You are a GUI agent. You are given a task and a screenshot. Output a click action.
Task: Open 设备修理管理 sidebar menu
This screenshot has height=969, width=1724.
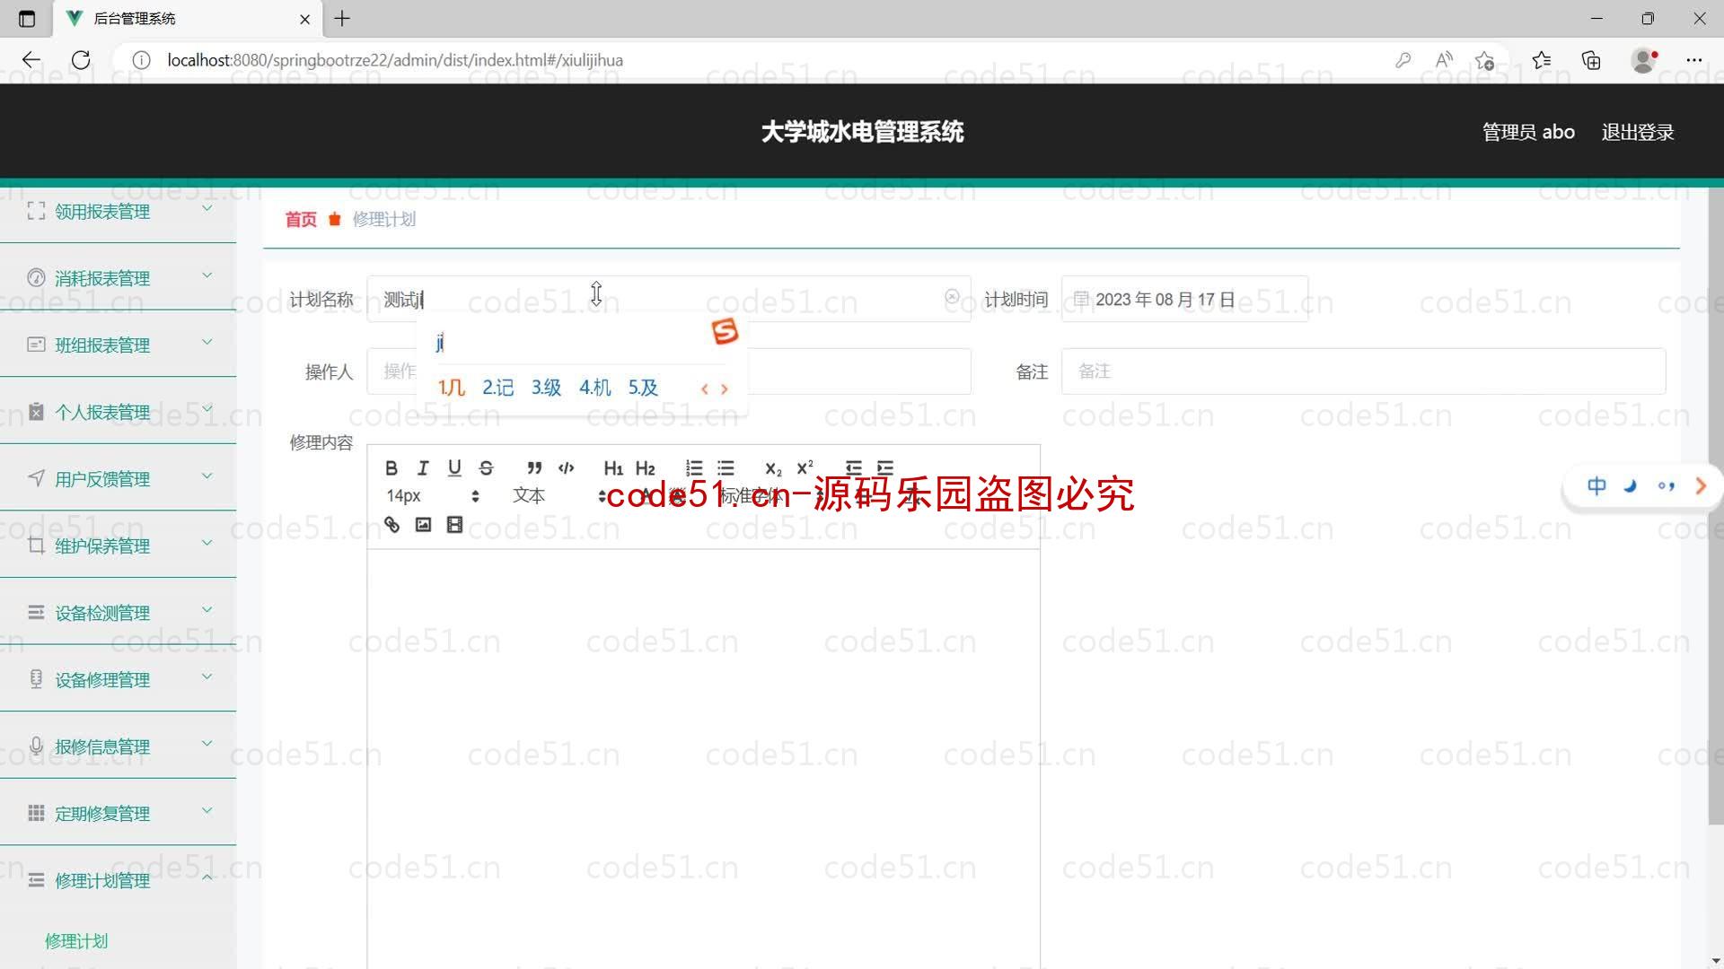coord(118,679)
